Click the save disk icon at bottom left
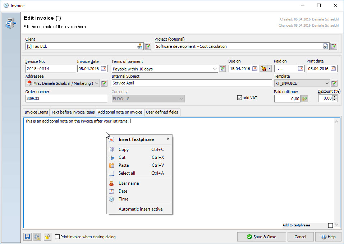Viewport: 344px width, 244px height. point(27,237)
